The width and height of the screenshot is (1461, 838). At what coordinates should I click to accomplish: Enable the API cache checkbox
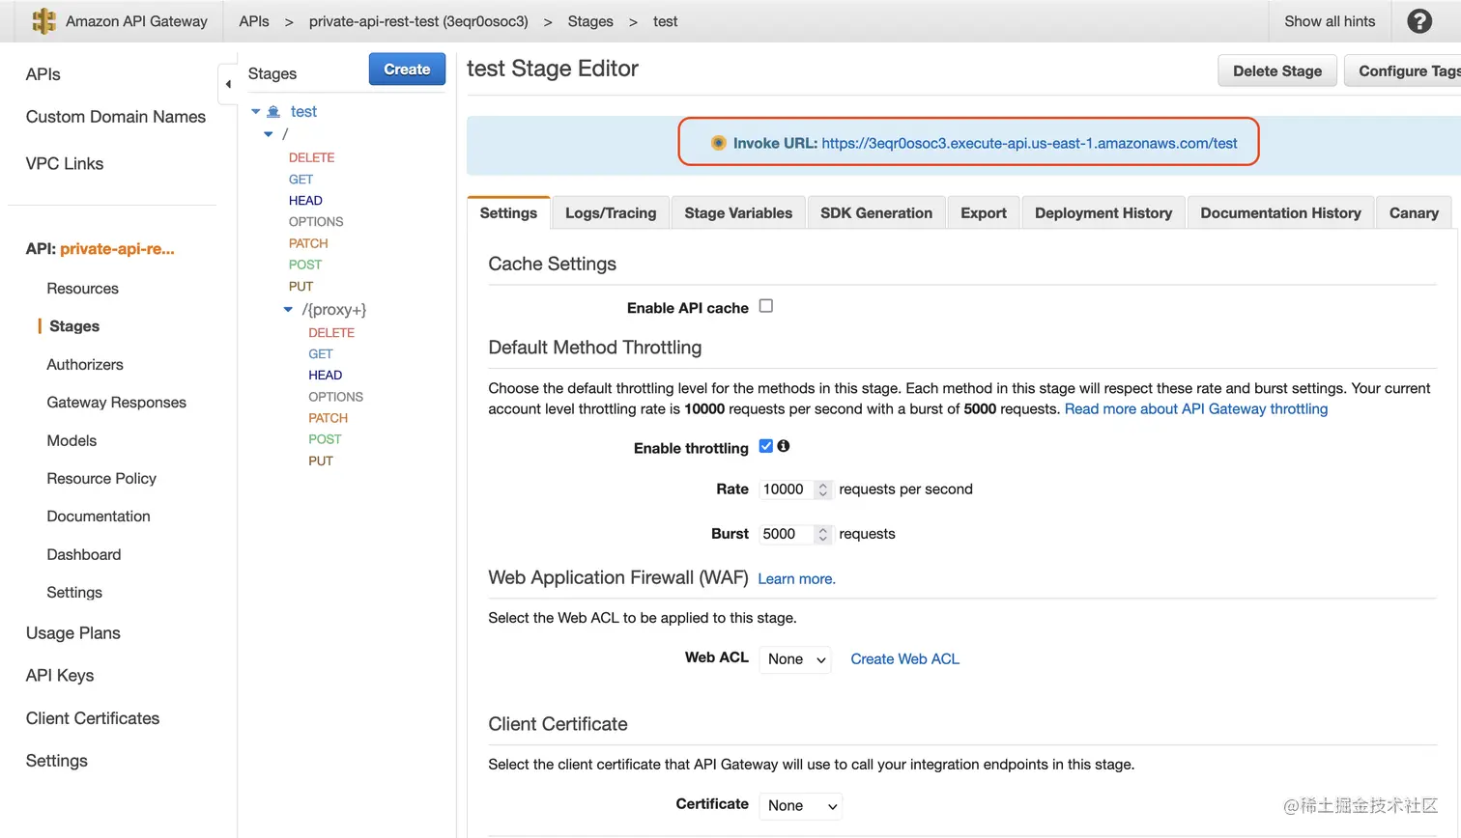[x=766, y=306]
